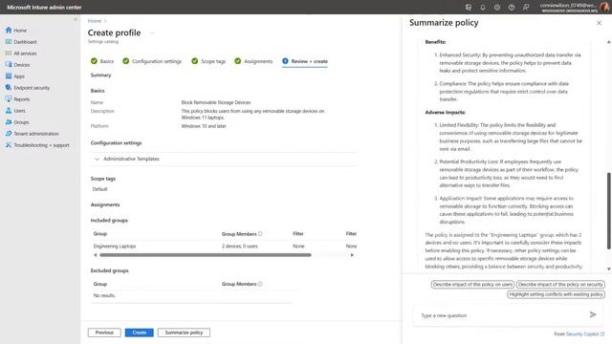The image size is (612, 344).
Task: Open Users in the sidebar
Action: pos(15,111)
